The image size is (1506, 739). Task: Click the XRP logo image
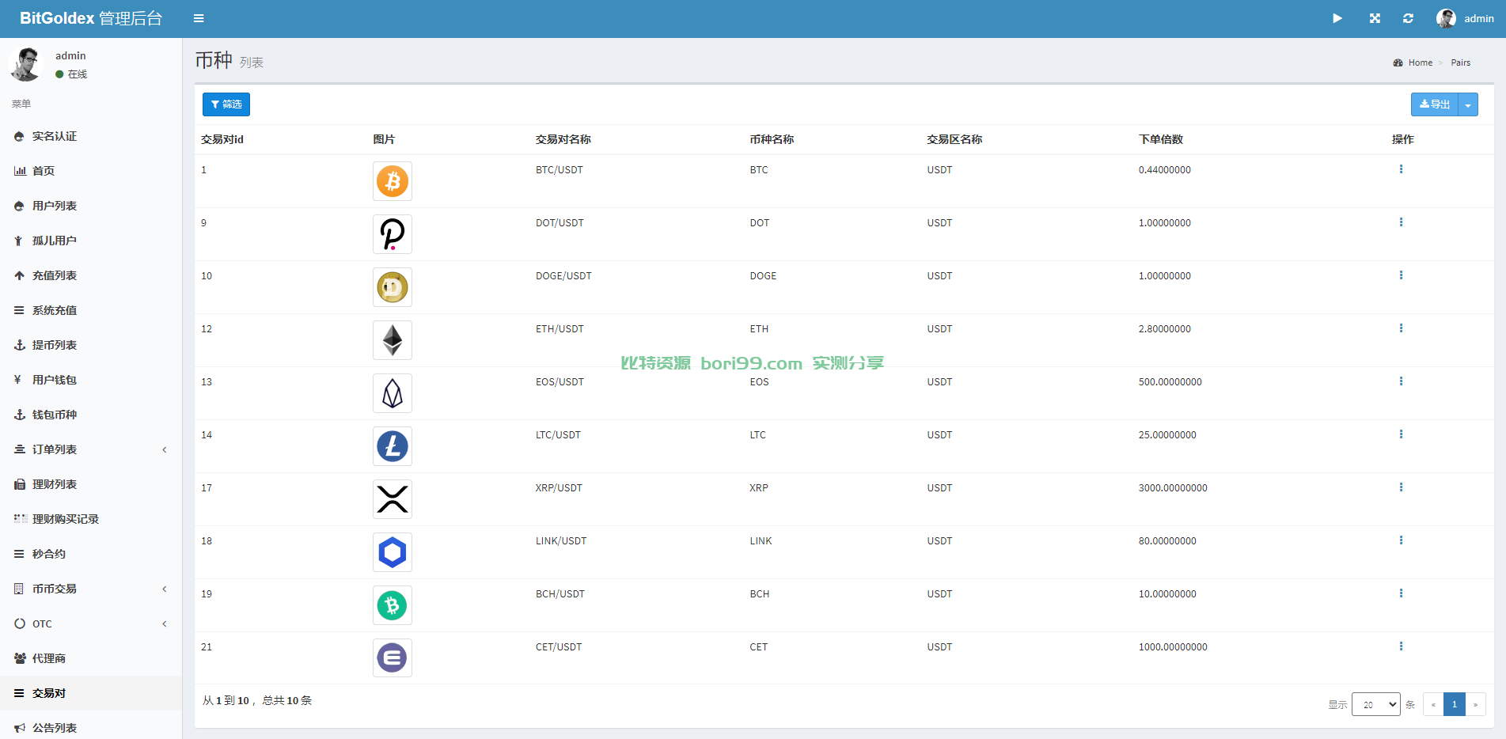(393, 499)
